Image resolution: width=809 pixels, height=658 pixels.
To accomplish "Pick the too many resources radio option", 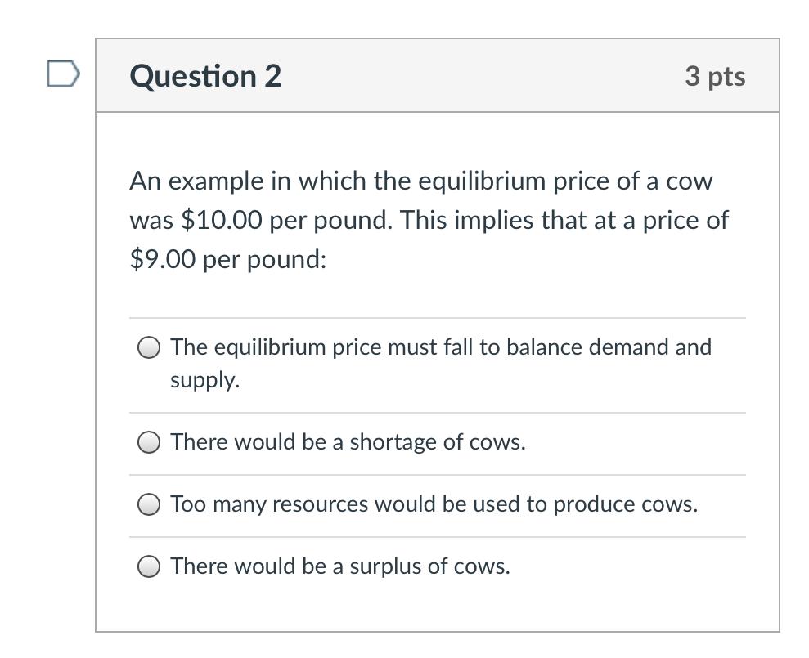I will point(148,505).
